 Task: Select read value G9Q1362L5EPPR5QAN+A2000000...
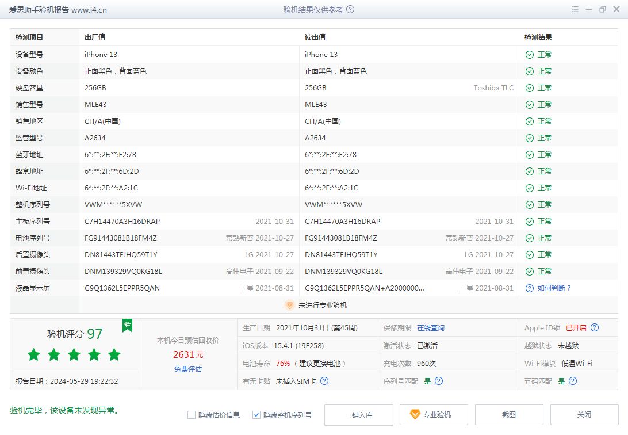[x=365, y=288]
